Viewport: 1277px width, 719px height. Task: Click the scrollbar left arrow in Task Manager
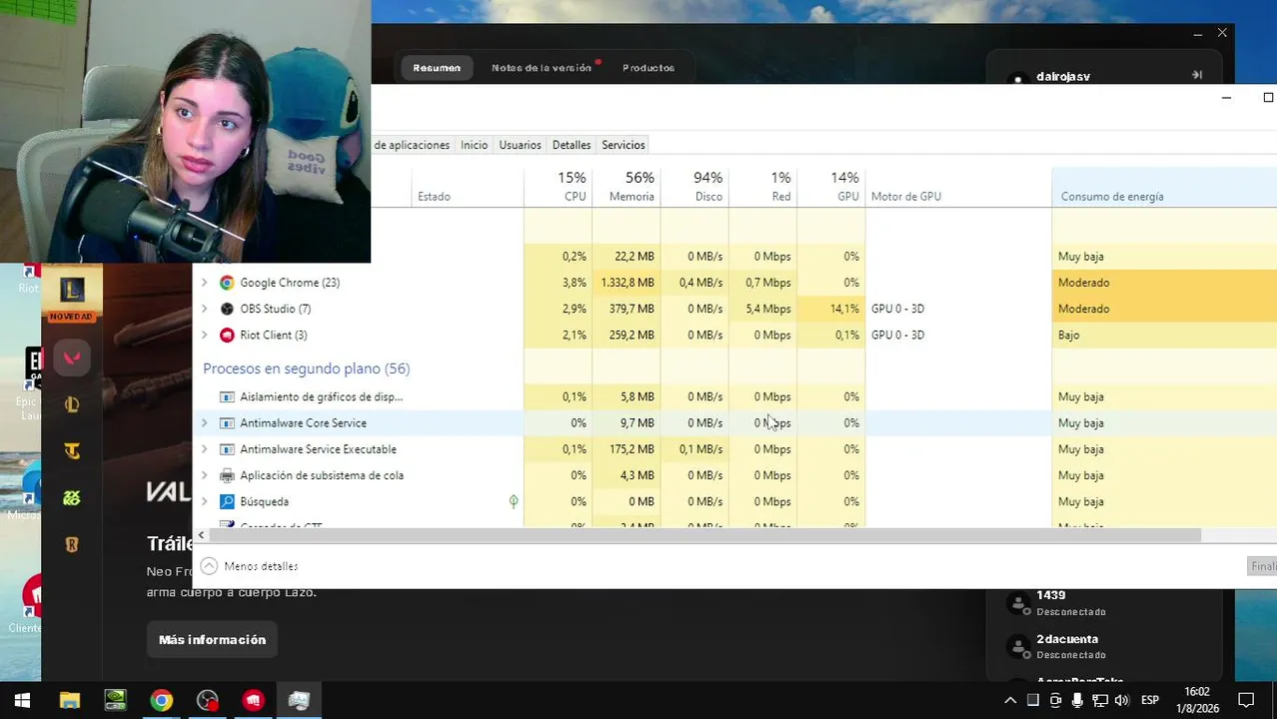point(201,535)
